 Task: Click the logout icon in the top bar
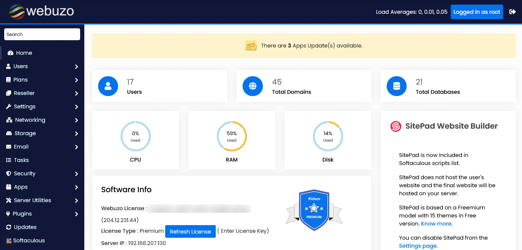(512, 11)
